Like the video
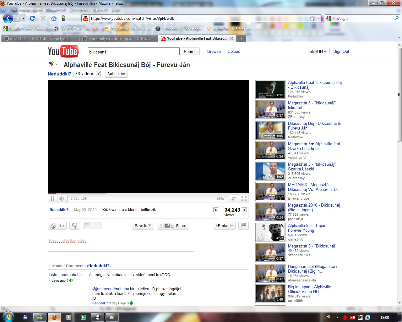Screen dimensions: 402x322 57,225
